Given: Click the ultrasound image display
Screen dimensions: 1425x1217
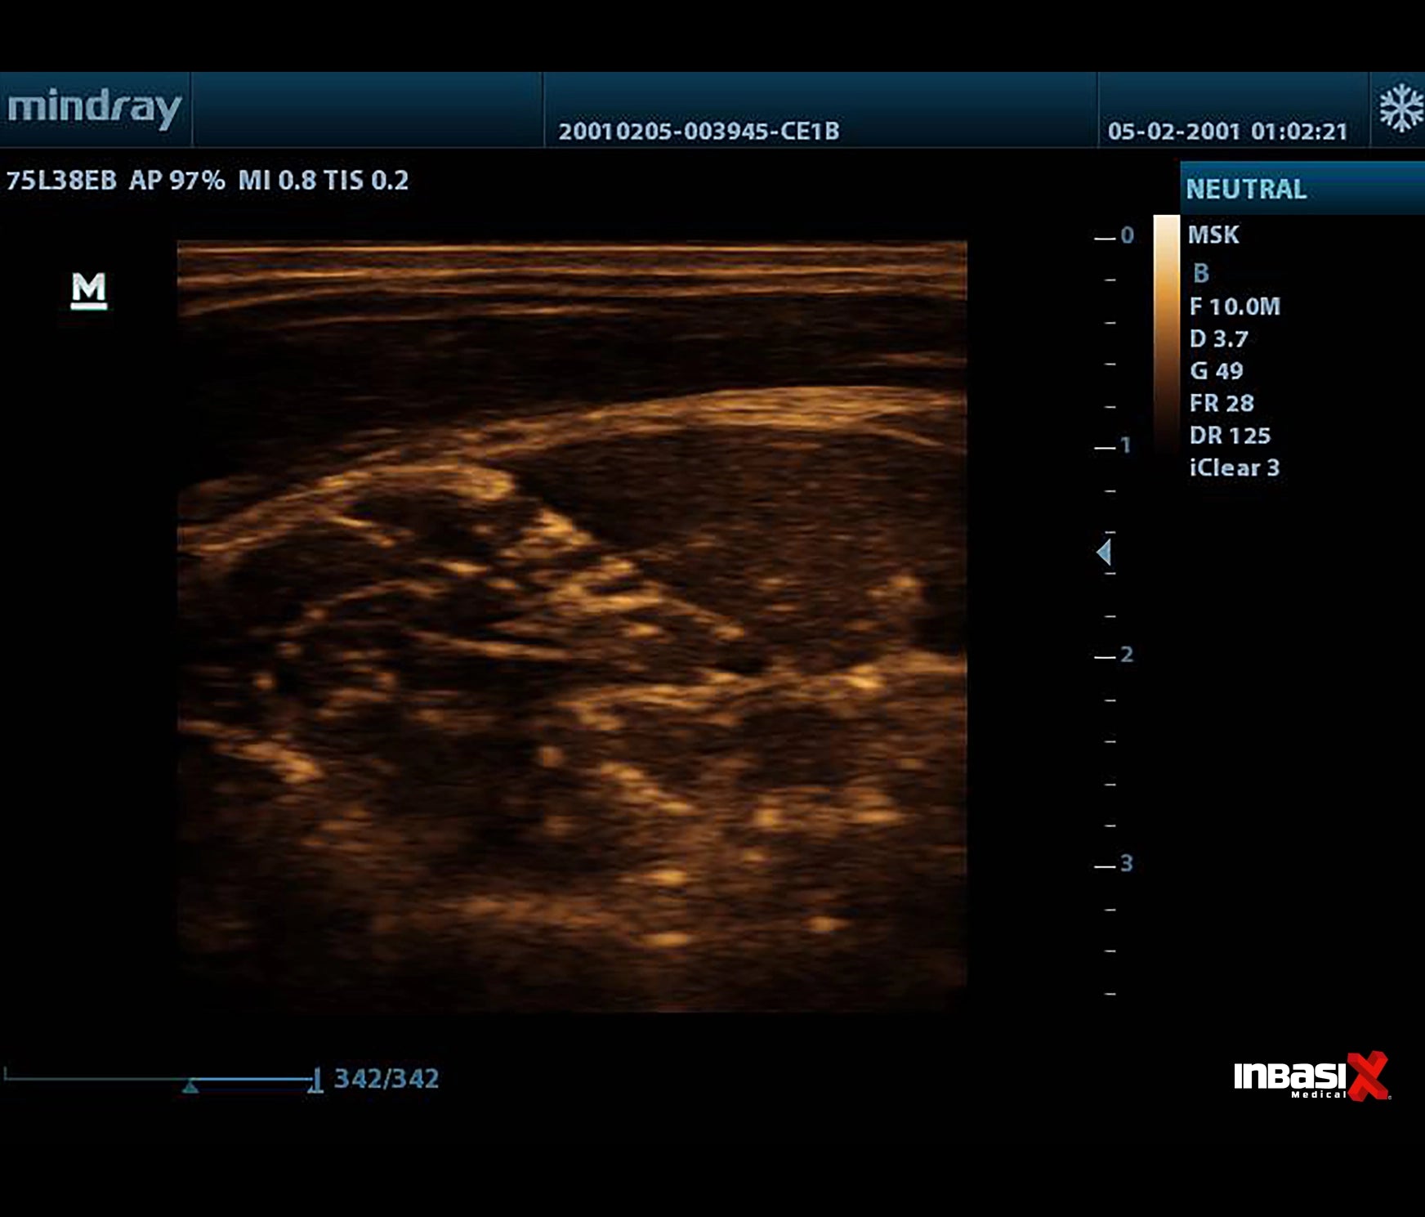Looking at the screenshot, I should point(572,626).
